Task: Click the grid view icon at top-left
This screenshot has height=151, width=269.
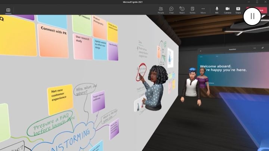Action: [x=8, y=10]
